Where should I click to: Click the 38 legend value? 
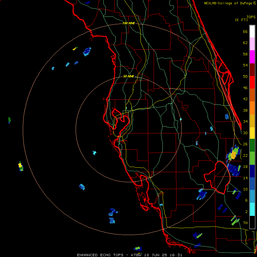245,110
